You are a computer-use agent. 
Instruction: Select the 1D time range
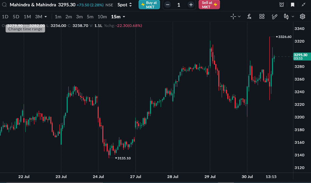tap(5, 17)
